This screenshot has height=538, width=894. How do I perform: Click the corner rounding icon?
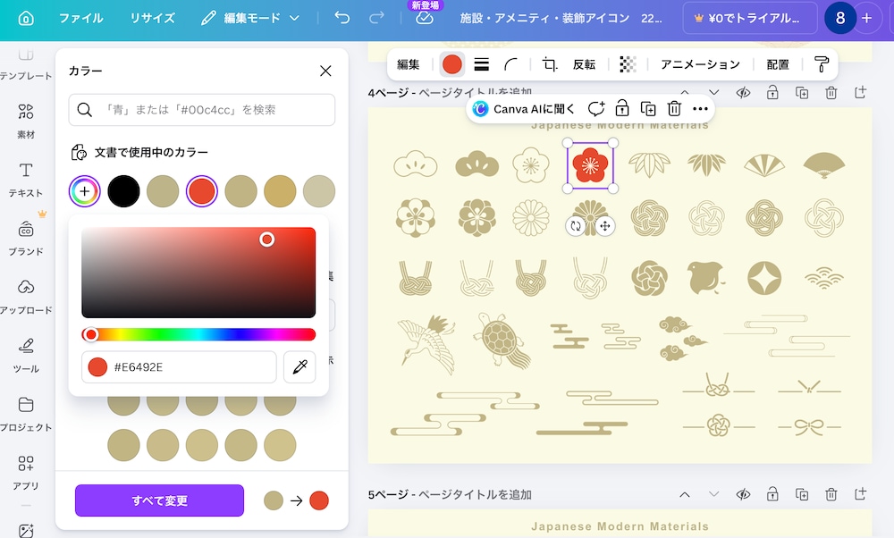510,64
